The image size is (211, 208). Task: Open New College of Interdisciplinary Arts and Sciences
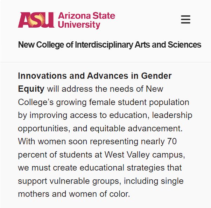110,45
